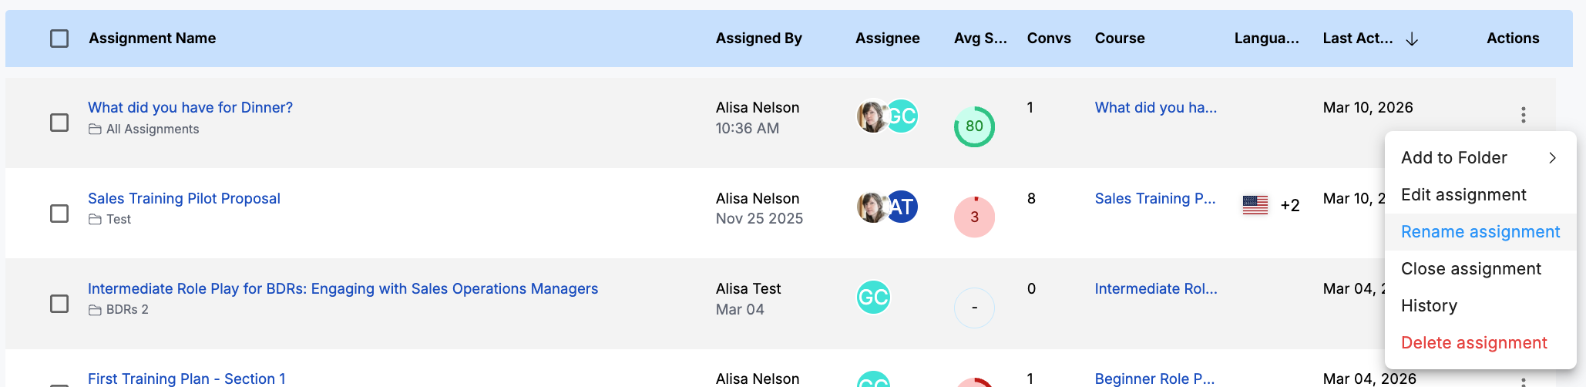Choose Rename assignment from the menu
The width and height of the screenshot is (1586, 387).
click(1480, 232)
